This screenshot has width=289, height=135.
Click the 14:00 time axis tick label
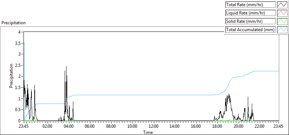175,127
